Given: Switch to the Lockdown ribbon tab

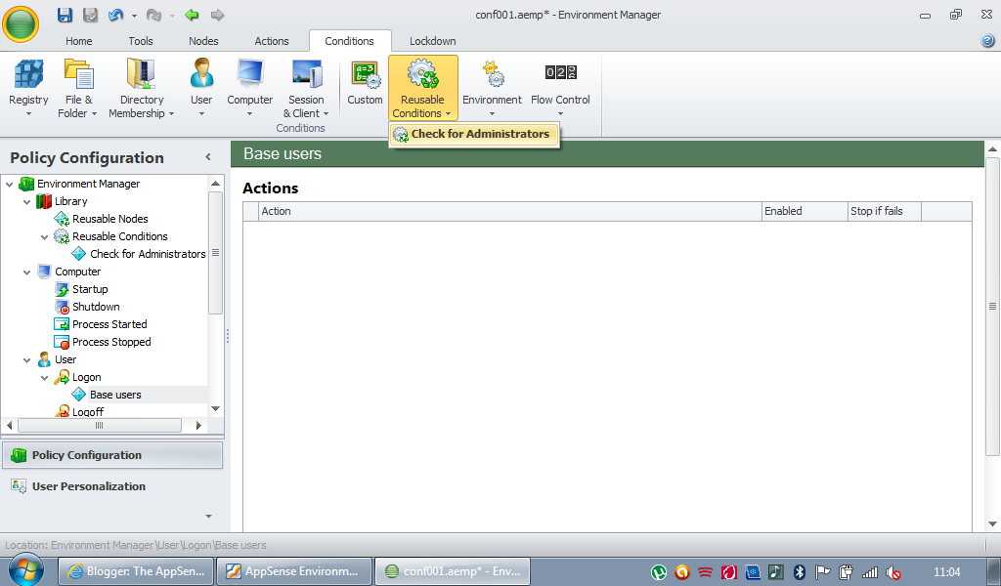Looking at the screenshot, I should [432, 41].
